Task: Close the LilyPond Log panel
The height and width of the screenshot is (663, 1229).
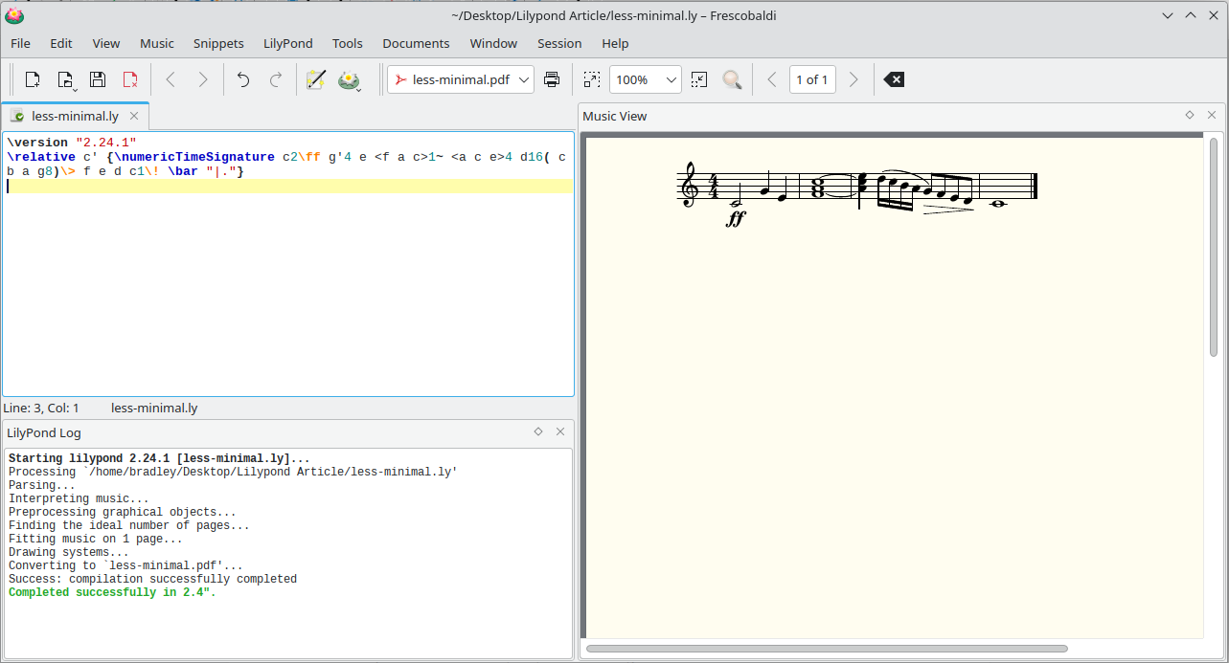Action: (x=560, y=431)
